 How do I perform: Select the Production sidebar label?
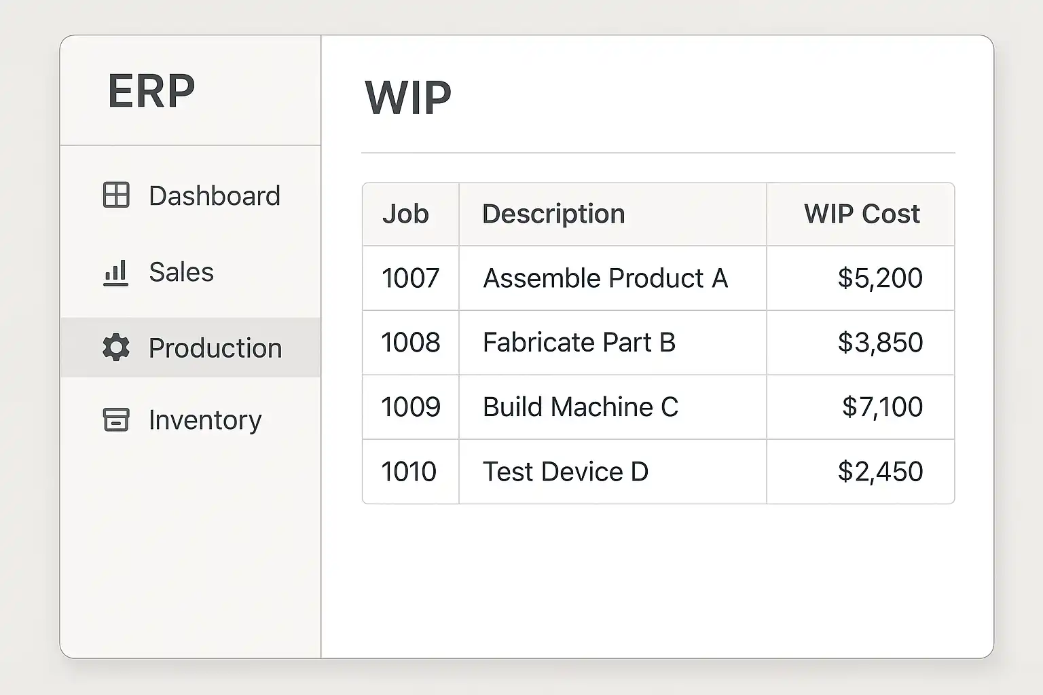[x=215, y=348]
